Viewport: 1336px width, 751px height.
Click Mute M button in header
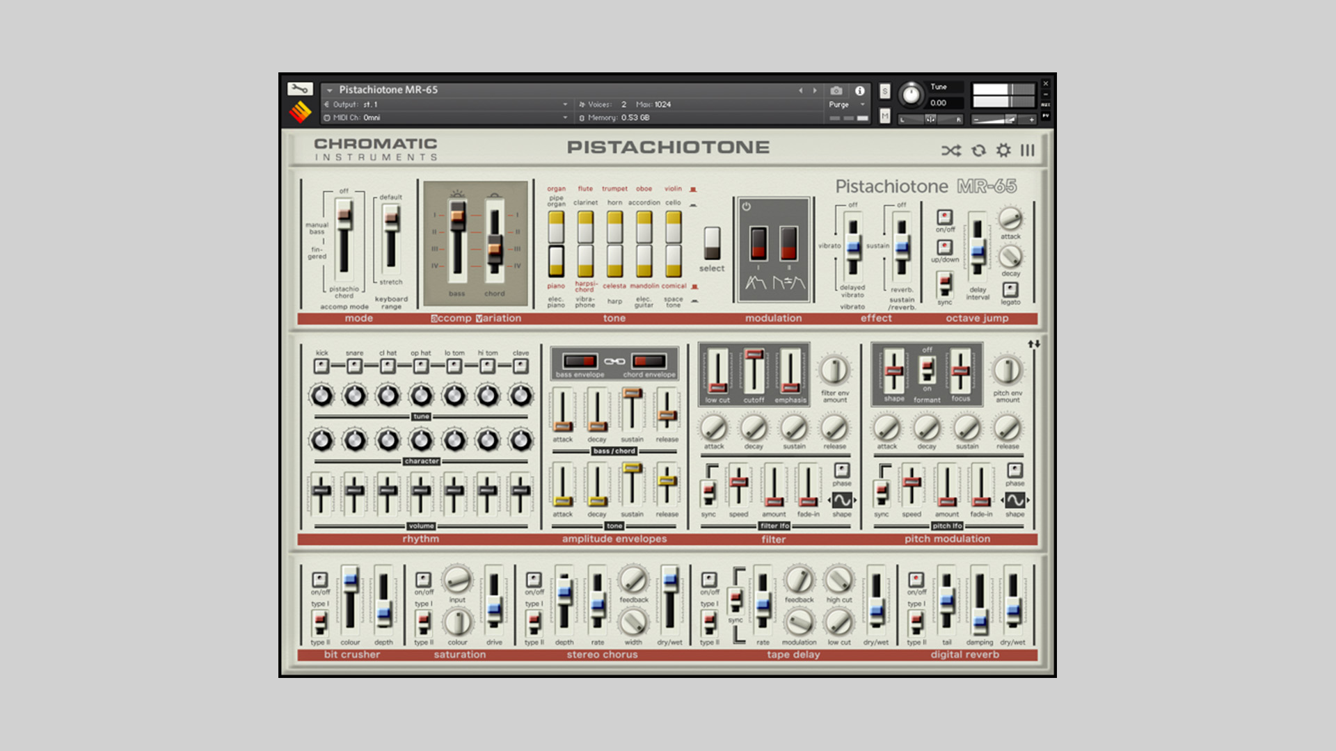point(884,116)
